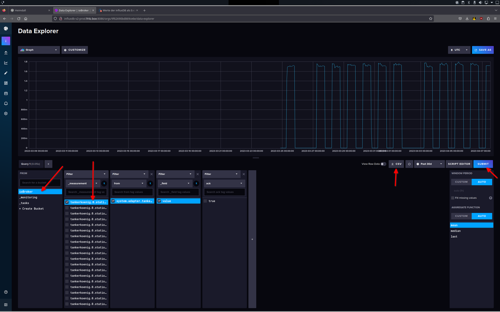Open Firefox View from the tab bar icon
The height and width of the screenshot is (312, 500).
(4, 10)
